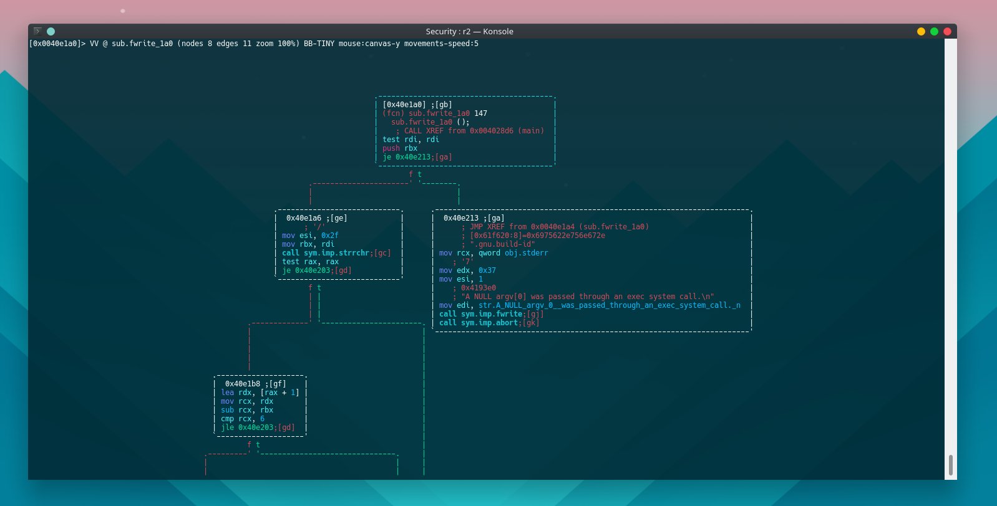
Task: Click the green maximize button
Action: pos(934,31)
